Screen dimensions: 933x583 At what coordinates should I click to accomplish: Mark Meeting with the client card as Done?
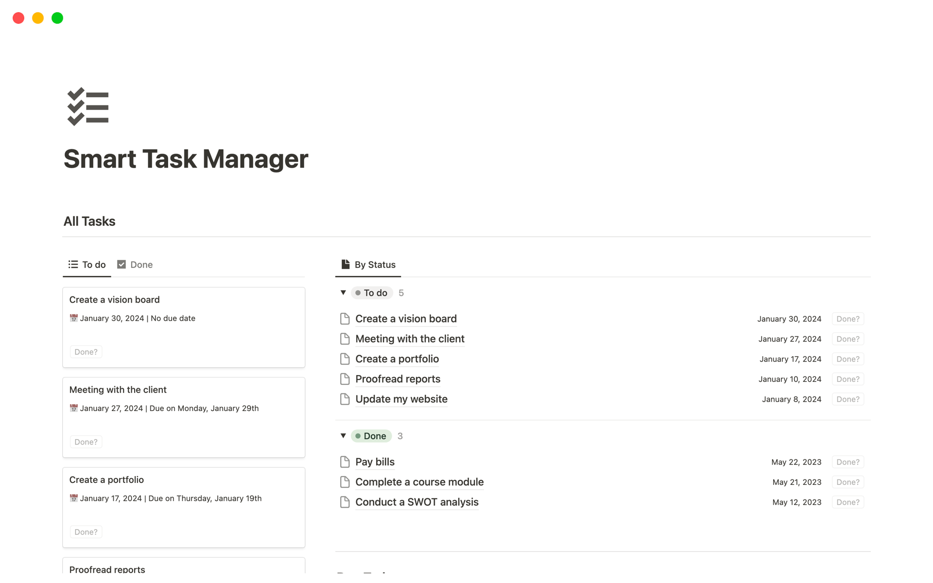pyautogui.click(x=86, y=442)
